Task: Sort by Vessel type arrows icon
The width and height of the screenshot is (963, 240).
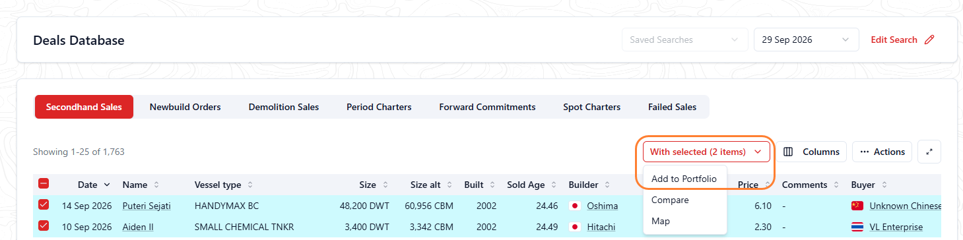Action: [250, 185]
